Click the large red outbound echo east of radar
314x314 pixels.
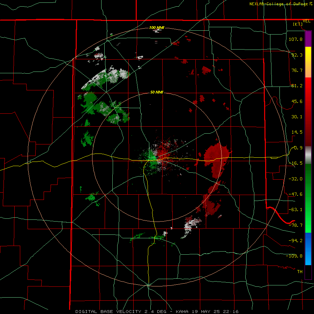[217, 160]
